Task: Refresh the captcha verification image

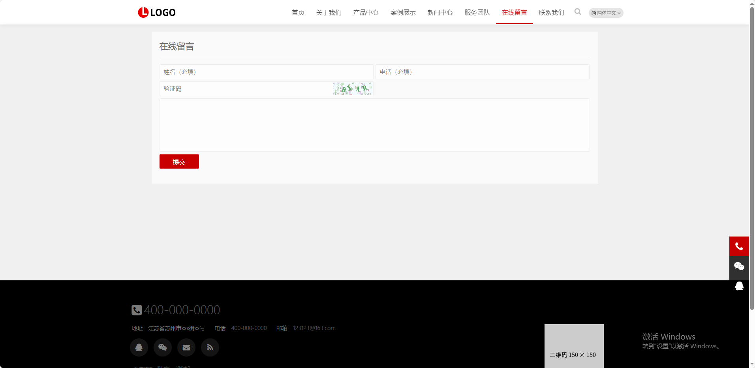Action: 352,89
